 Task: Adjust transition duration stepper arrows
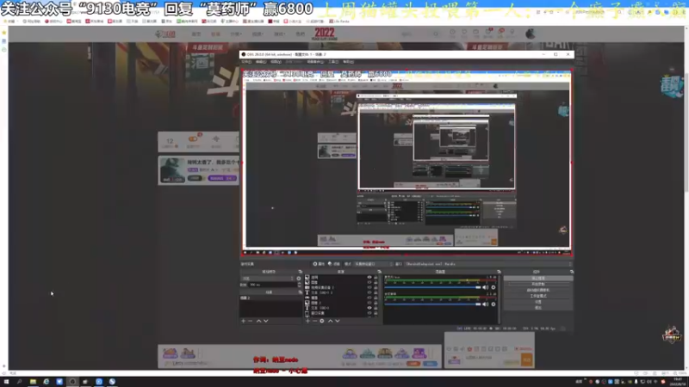click(299, 285)
